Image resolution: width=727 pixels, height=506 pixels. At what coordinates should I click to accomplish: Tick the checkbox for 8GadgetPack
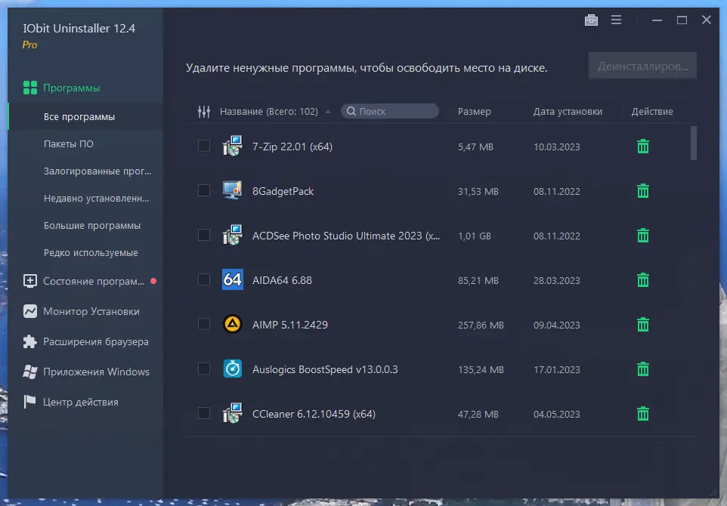pos(204,190)
